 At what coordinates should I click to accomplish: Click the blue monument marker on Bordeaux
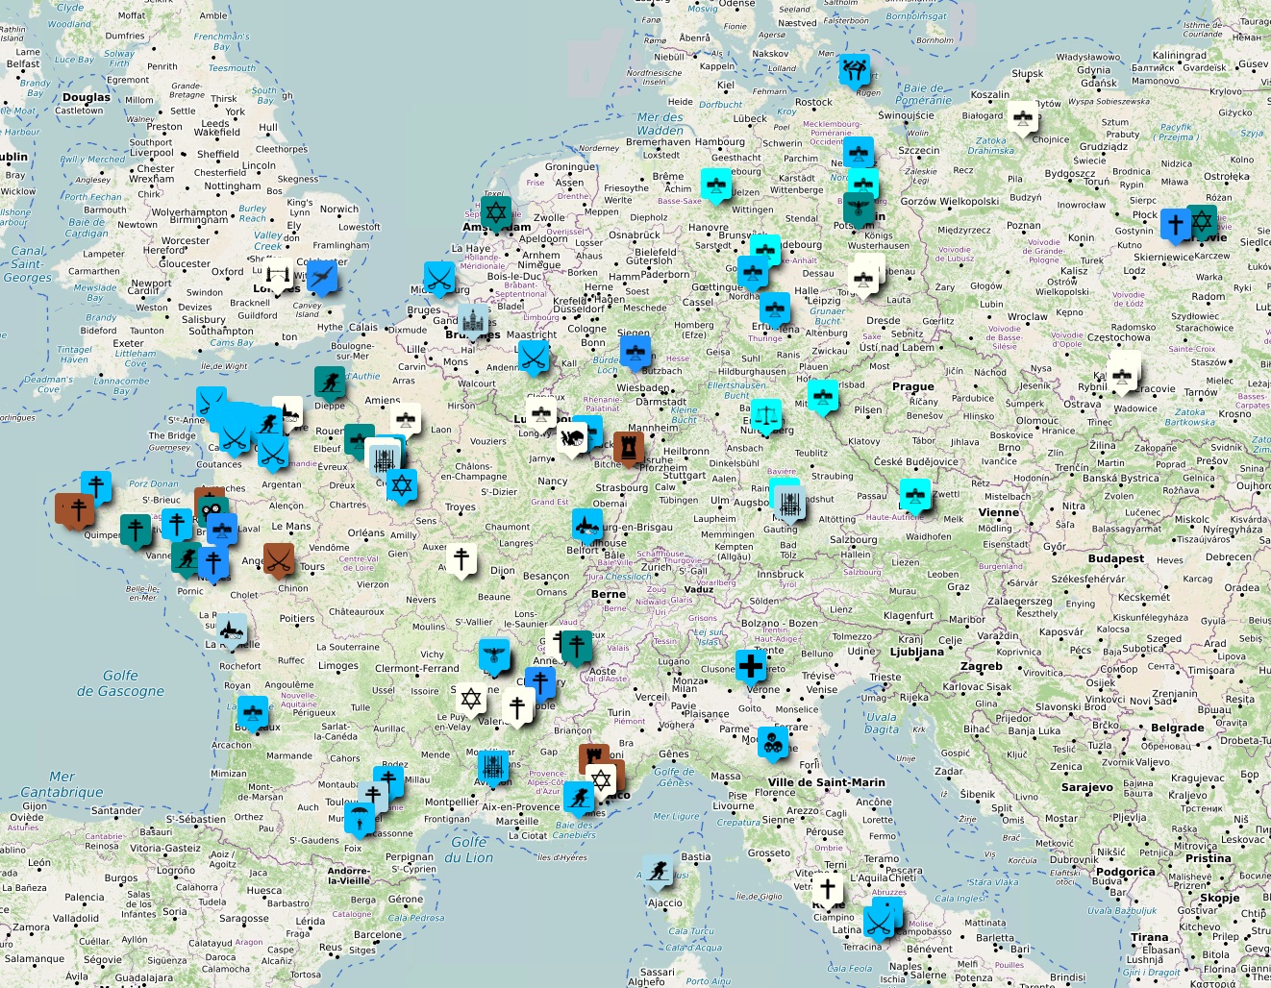[x=253, y=712]
